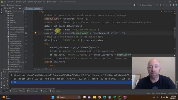Open ConsoleTest.py in project tree
178x100 pixels.
coord(13,60)
